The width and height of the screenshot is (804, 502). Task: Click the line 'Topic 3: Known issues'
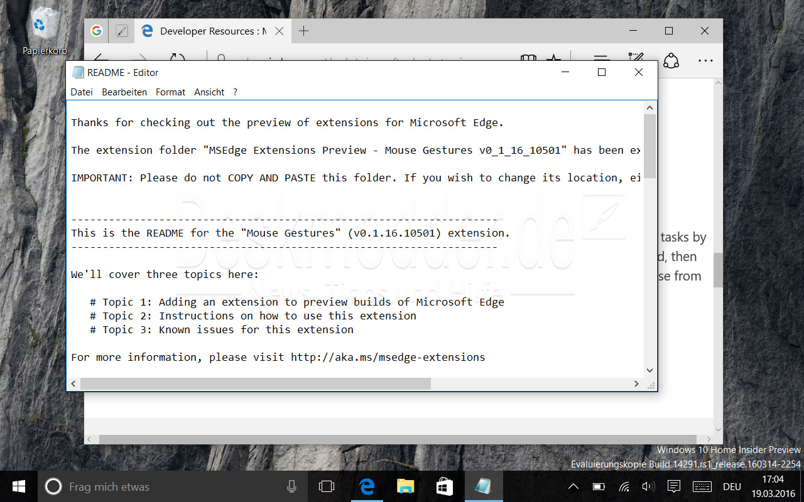pos(222,329)
